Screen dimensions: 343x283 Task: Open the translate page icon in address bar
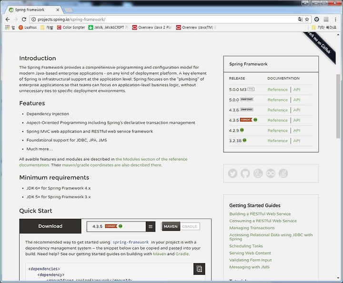[x=300, y=19]
